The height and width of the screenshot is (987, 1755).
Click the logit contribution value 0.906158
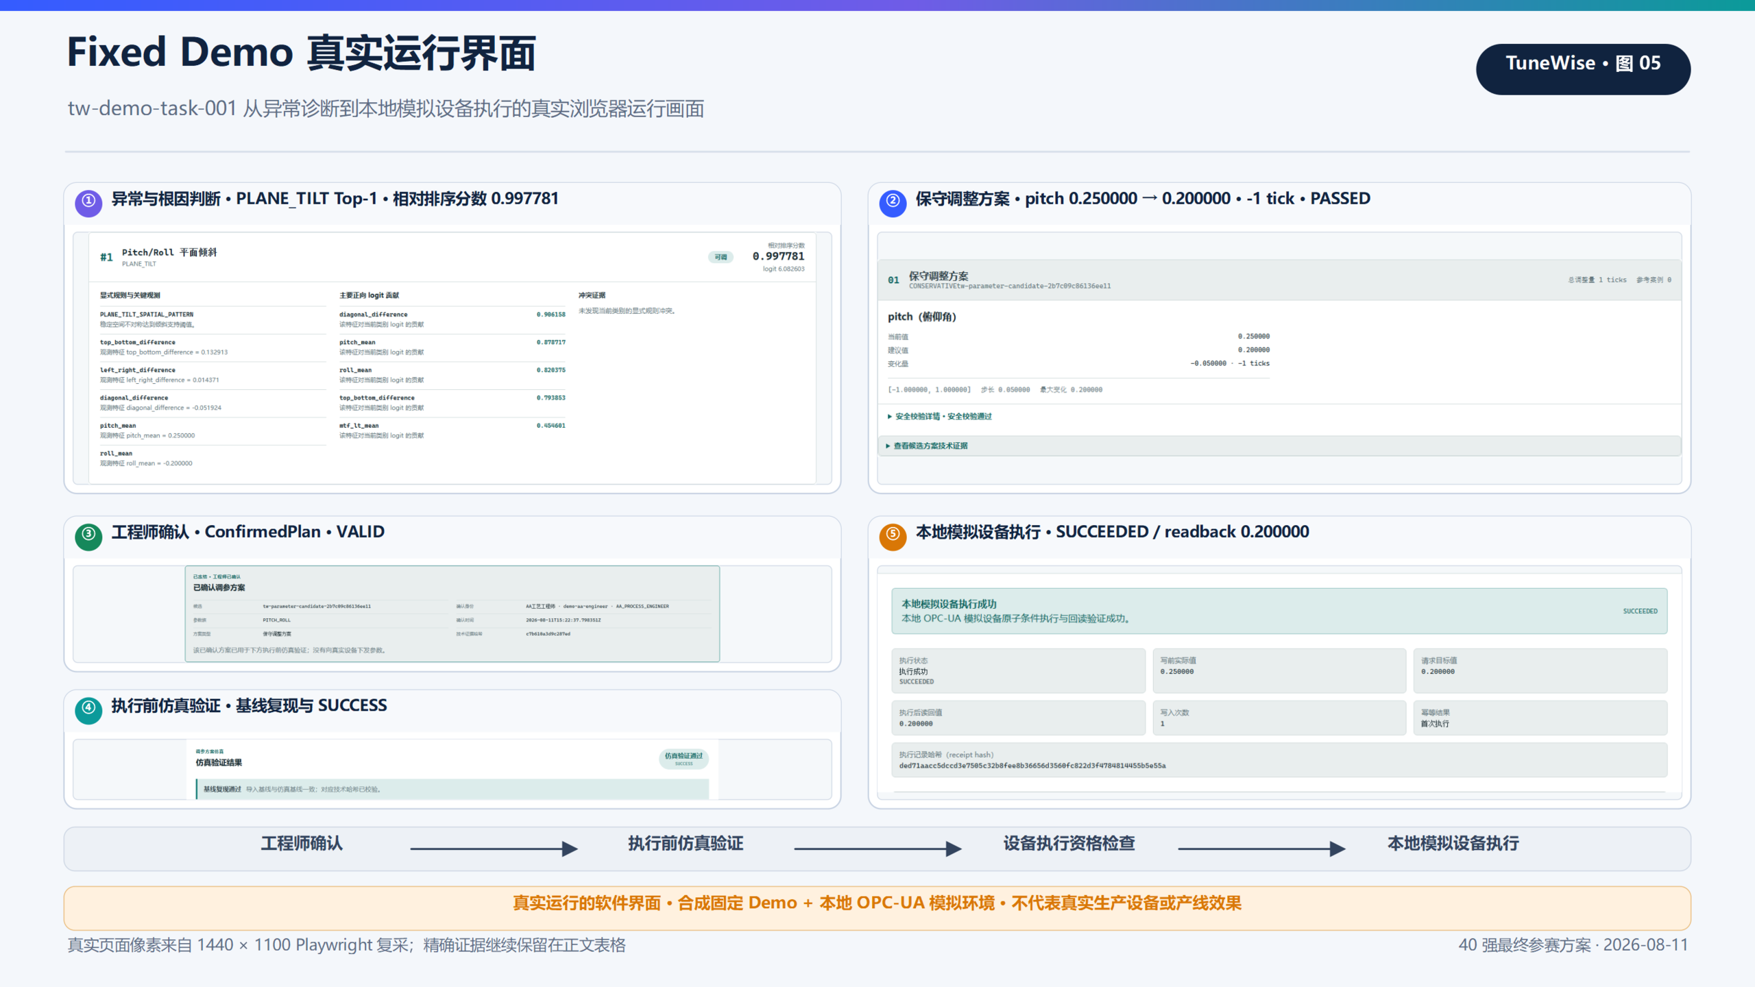[x=551, y=315]
